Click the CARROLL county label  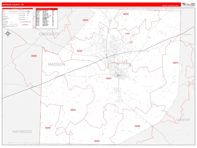(156, 10)
